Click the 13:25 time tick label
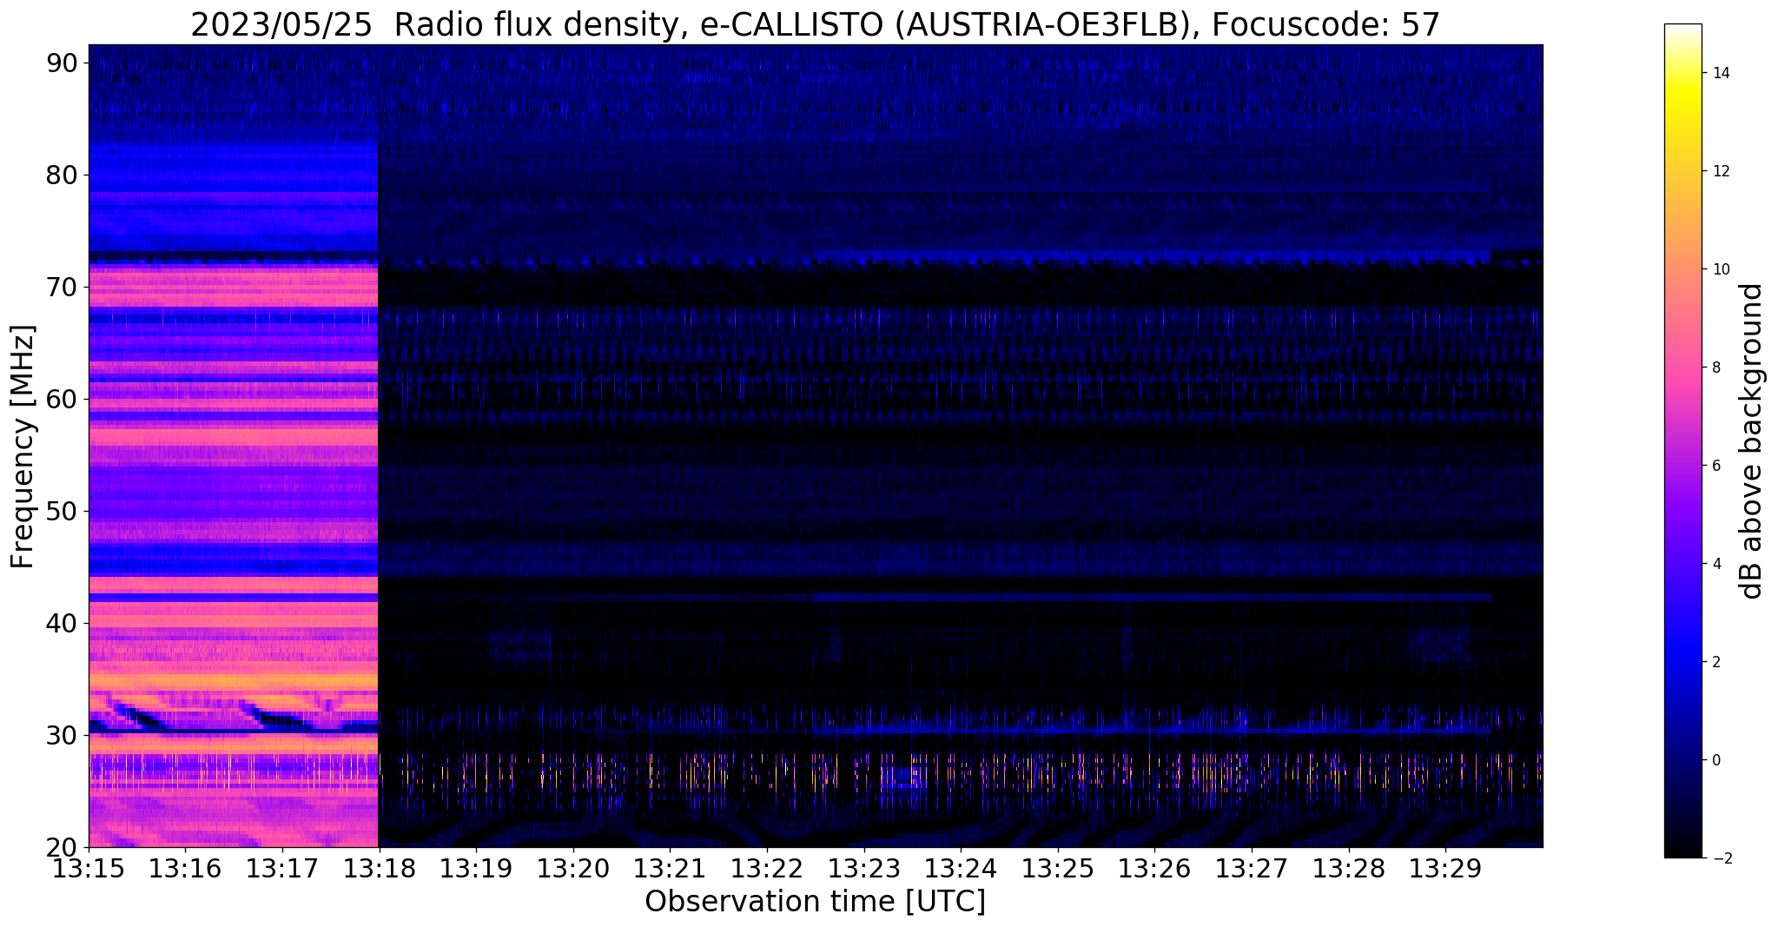This screenshot has height=927, width=1778. (x=1058, y=869)
